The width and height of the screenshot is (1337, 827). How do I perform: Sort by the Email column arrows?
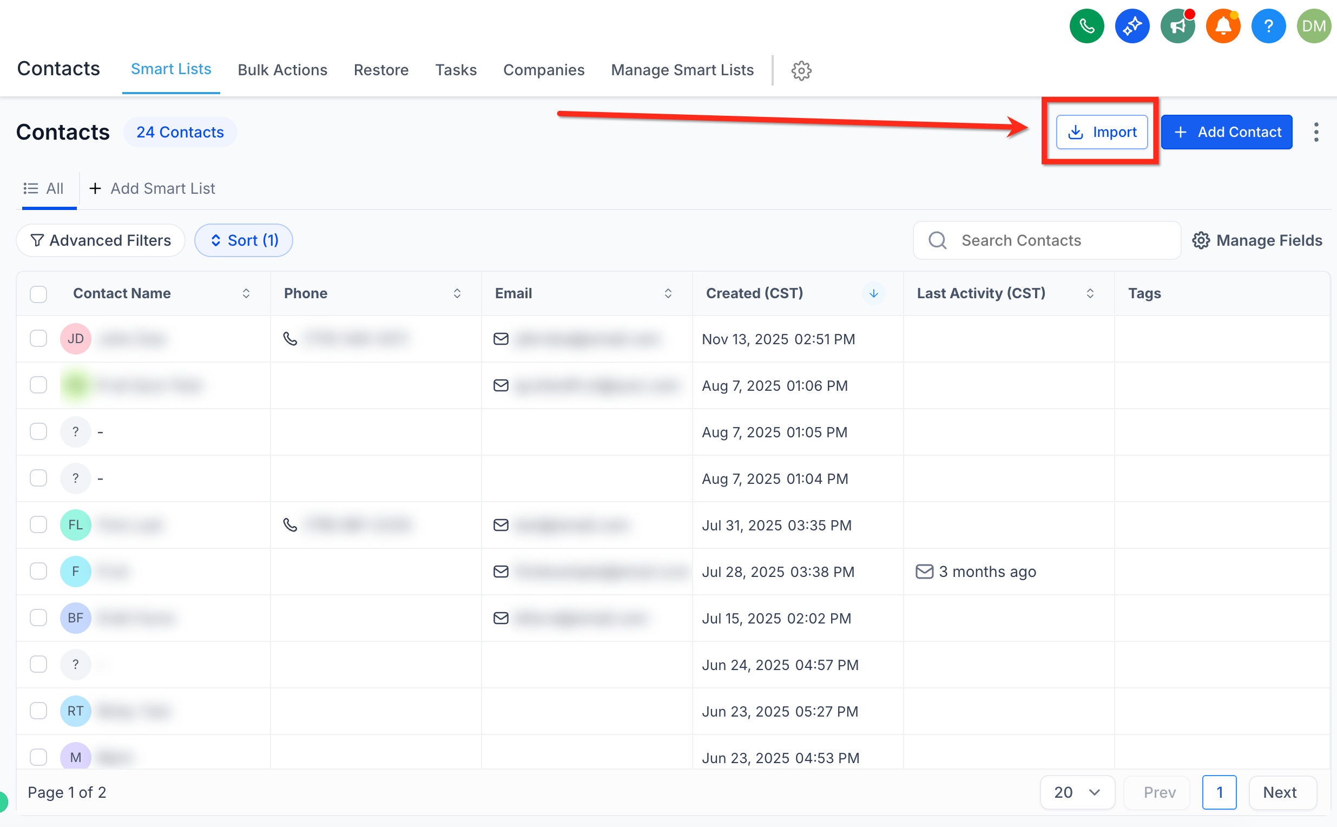tap(668, 293)
